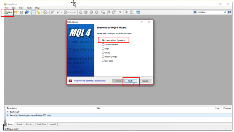The width and height of the screenshot is (234, 132).
Task: Click the Step Over debug icon
Action: (x=108, y=12)
